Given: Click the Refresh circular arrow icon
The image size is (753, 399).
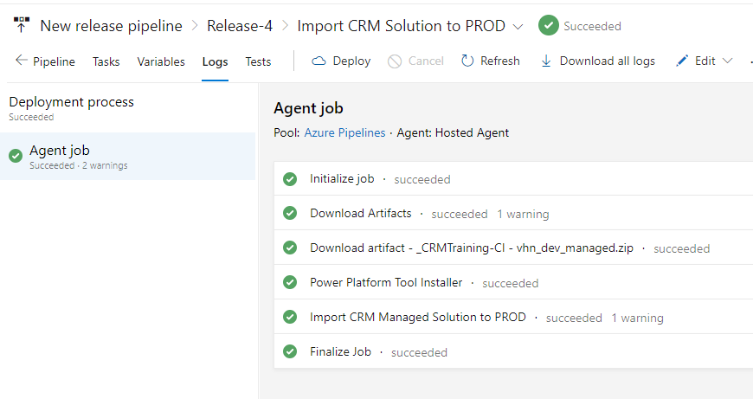Looking at the screenshot, I should pyautogui.click(x=467, y=61).
